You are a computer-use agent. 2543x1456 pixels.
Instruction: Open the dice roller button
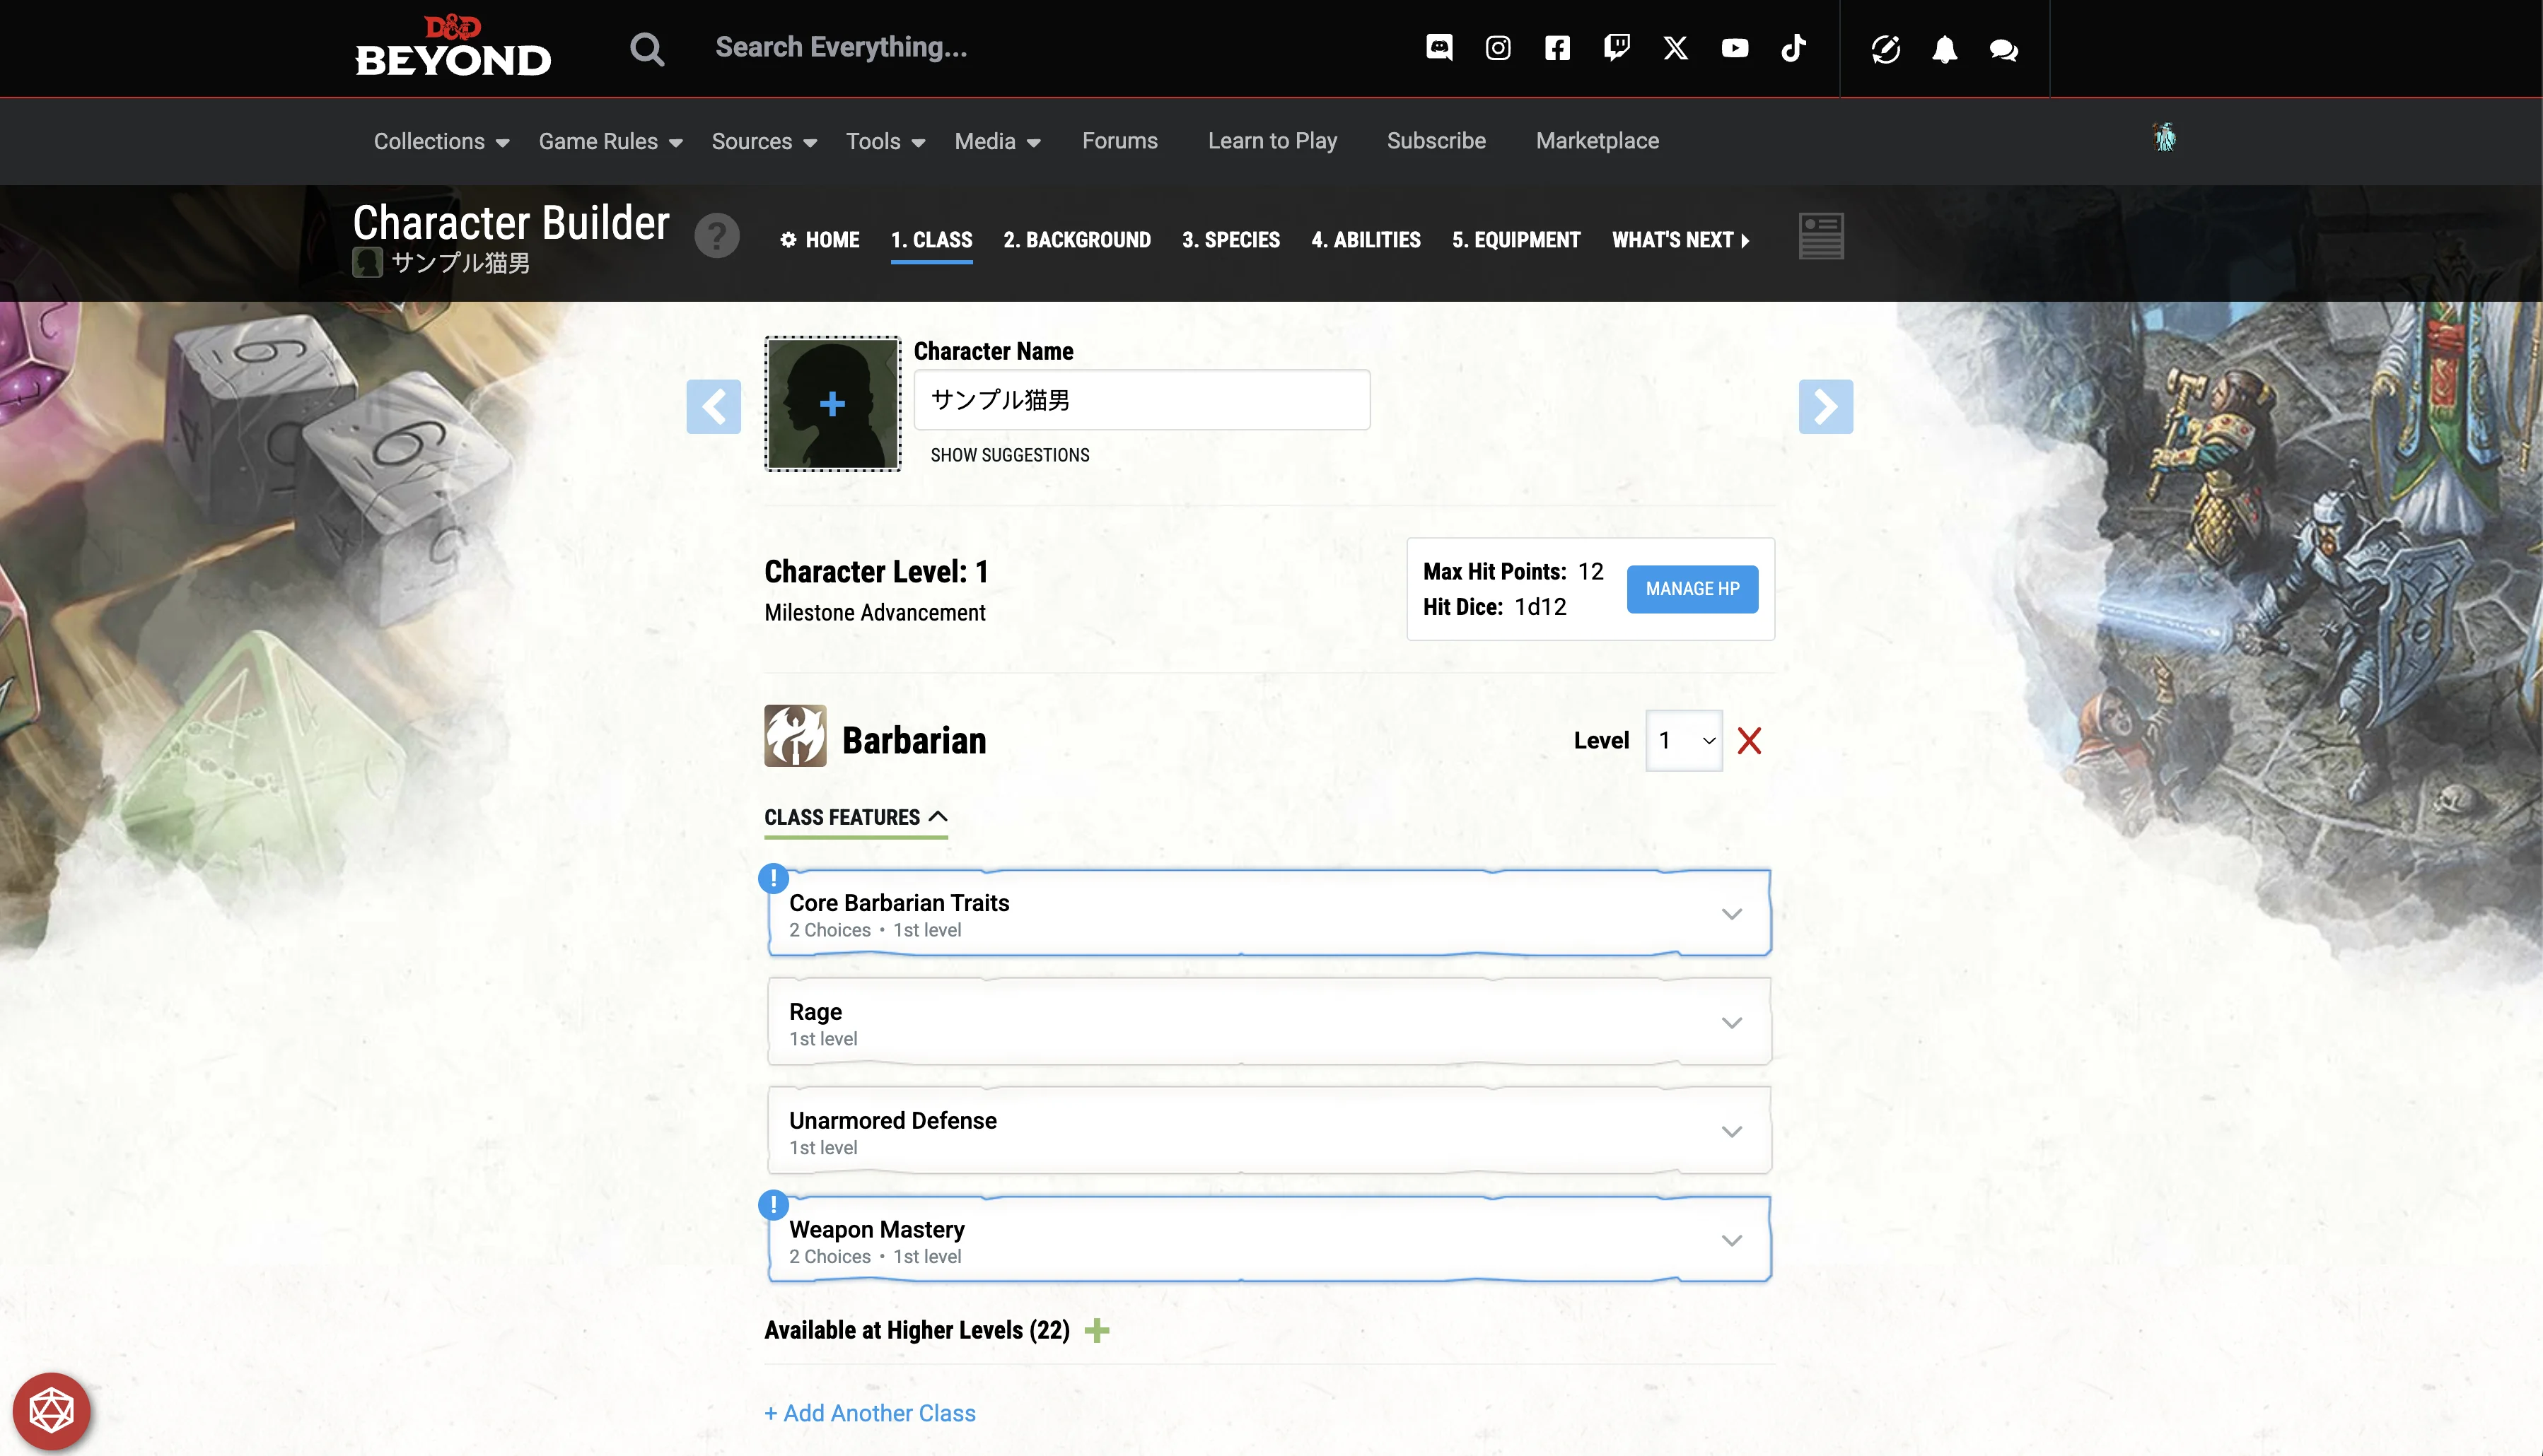point(51,1412)
